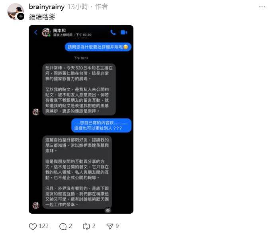This screenshot has width=276, height=234.
Task: Open the three-dot more options menu
Action: click(x=262, y=7)
